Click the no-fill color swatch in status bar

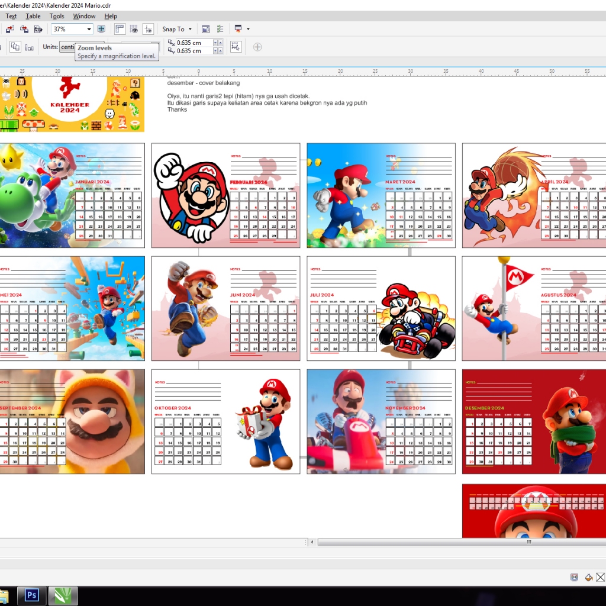point(601,578)
